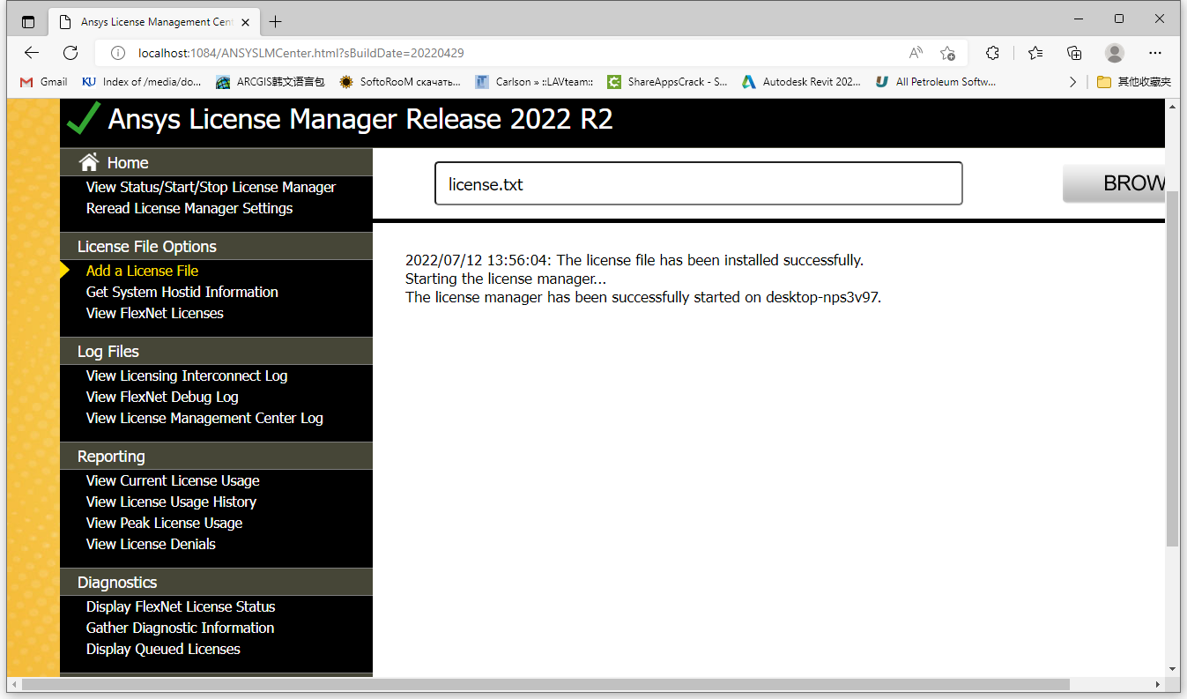Open View FlexNet Licenses
Image resolution: width=1187 pixels, height=699 pixels.
pos(155,313)
